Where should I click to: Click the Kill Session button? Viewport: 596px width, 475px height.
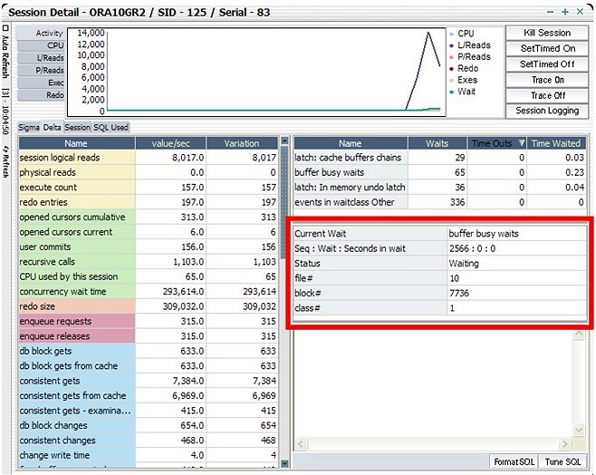[x=547, y=33]
